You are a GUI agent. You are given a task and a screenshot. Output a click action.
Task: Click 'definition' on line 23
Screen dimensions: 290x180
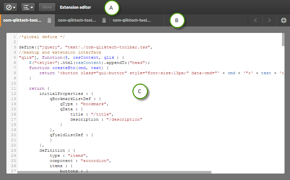point(52,150)
